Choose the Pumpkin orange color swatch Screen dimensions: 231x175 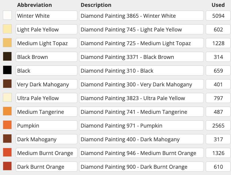[7, 125]
